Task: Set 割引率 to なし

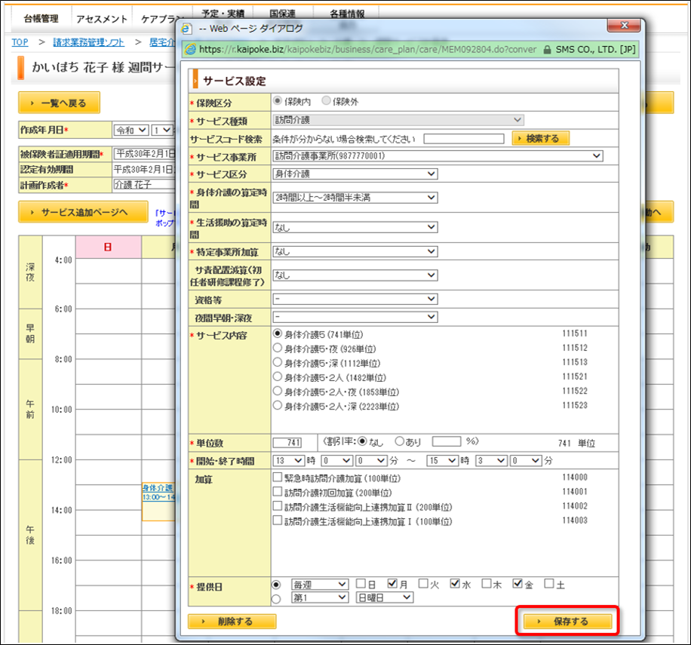Action: (362, 441)
